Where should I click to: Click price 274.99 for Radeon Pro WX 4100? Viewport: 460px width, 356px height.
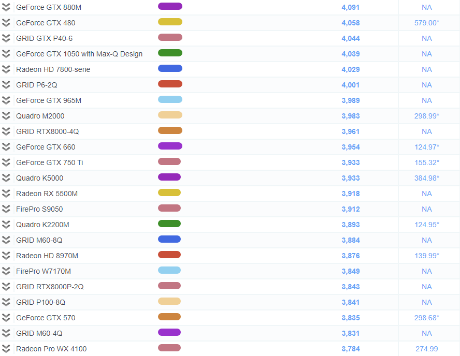point(427,349)
